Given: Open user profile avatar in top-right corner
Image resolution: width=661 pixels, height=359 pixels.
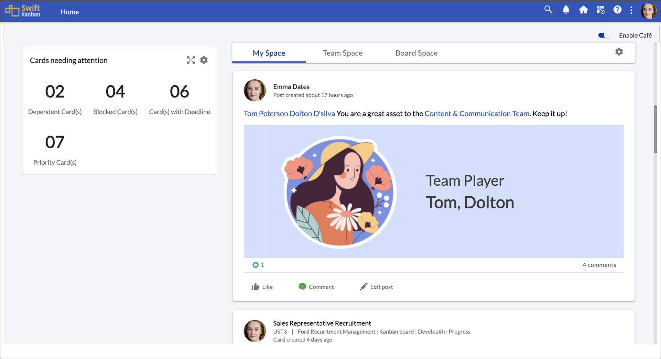Looking at the screenshot, I should tap(648, 11).
